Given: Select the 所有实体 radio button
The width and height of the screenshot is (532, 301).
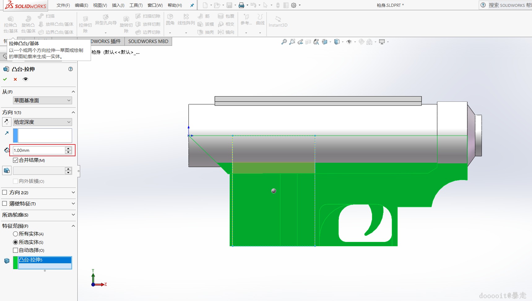Looking at the screenshot, I should coord(15,234).
